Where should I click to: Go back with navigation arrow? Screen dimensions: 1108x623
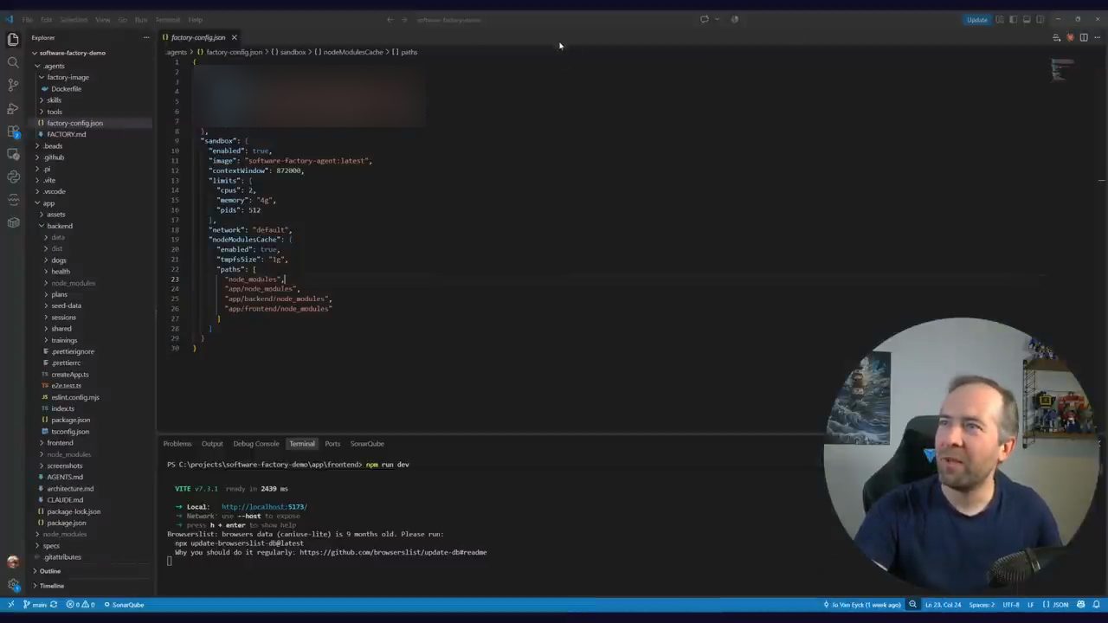[x=390, y=19]
